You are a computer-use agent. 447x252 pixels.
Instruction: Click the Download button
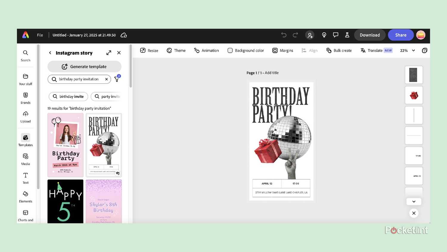point(370,35)
